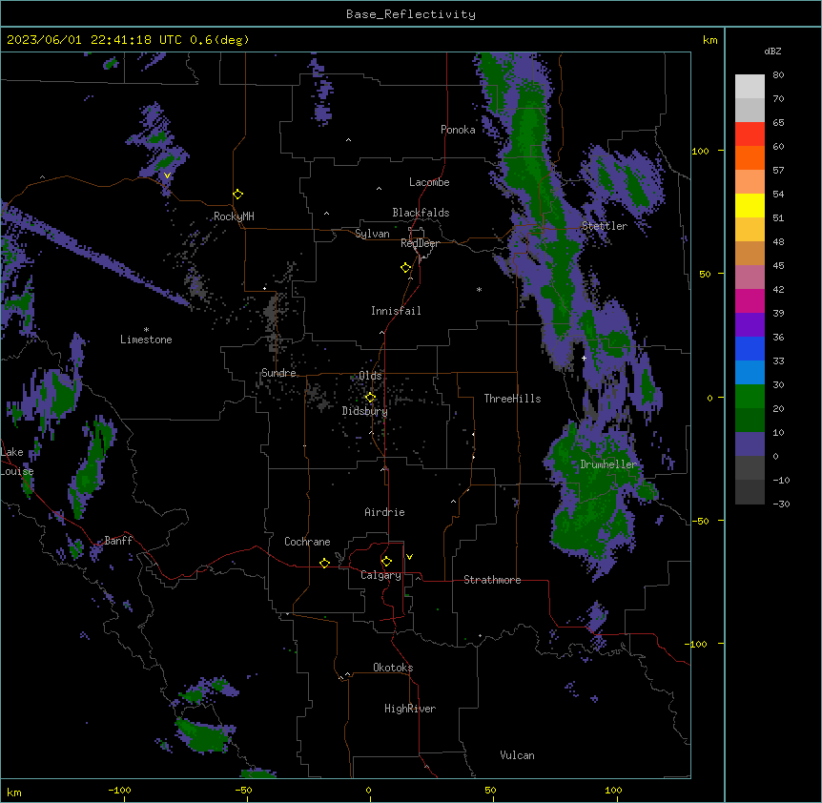The image size is (822, 803).
Task: Click the green 30 dBZ legend swatch
Action: [750, 397]
